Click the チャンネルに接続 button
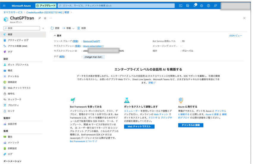This screenshot has width=253, height=164. tap(191, 125)
